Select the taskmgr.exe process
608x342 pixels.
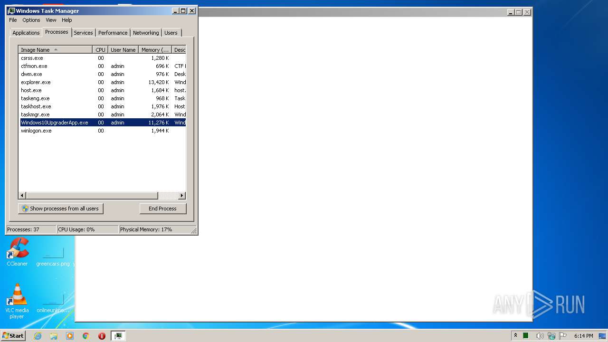102,114
